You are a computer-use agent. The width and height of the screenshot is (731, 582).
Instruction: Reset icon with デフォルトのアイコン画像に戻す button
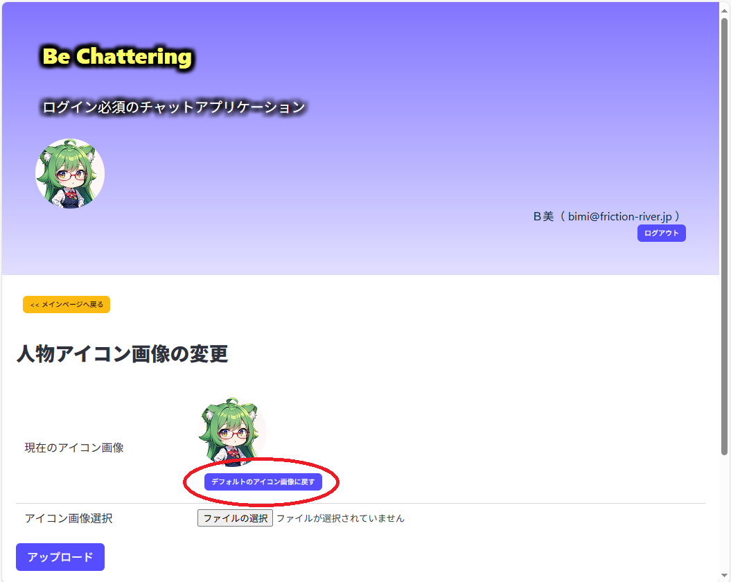263,482
